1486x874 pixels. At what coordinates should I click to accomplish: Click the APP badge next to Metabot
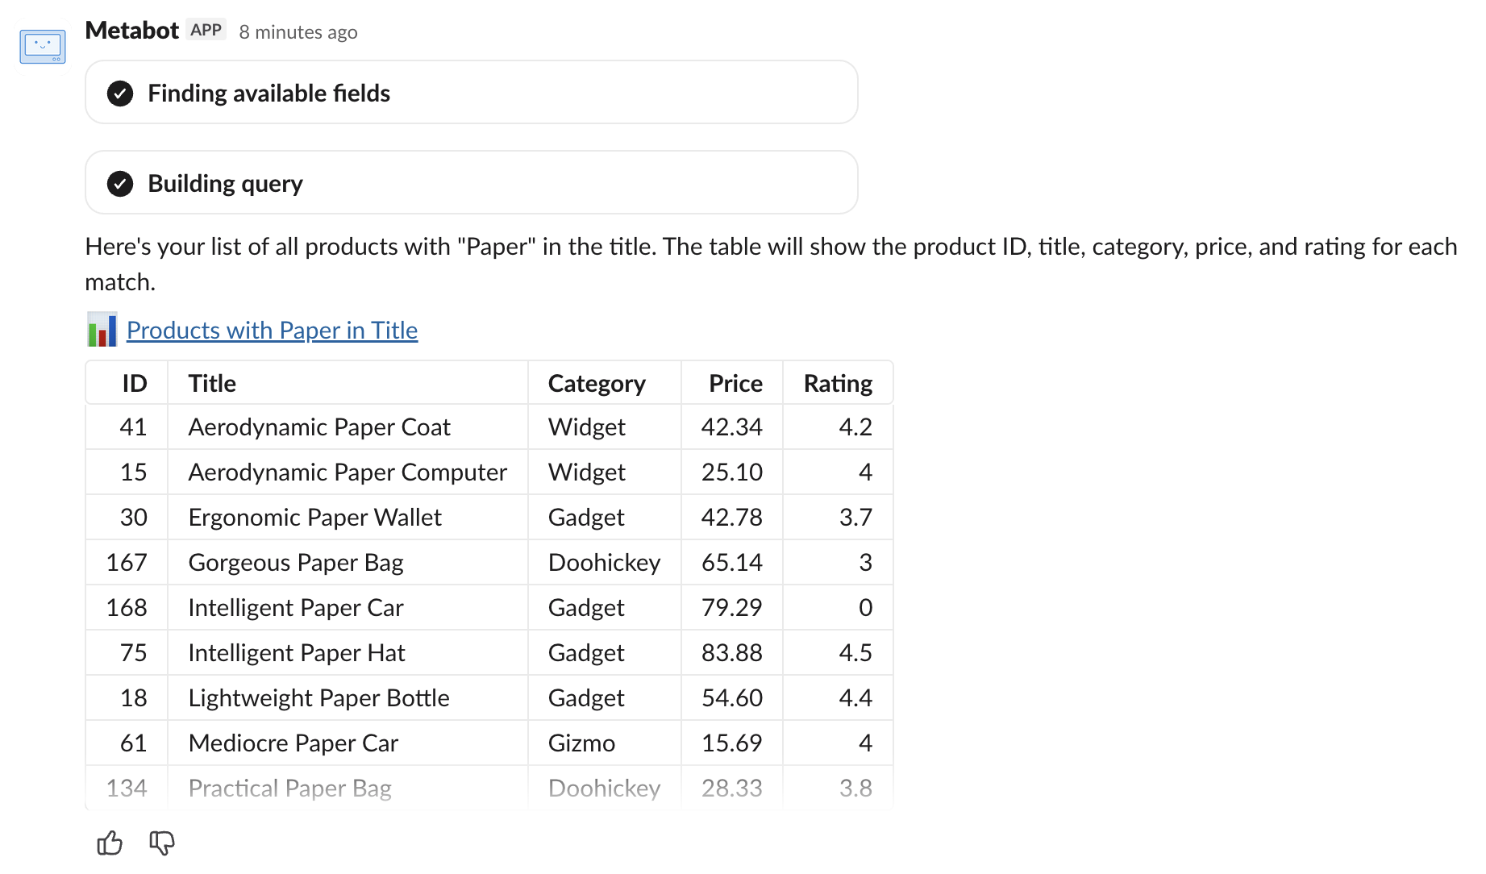[x=206, y=31]
